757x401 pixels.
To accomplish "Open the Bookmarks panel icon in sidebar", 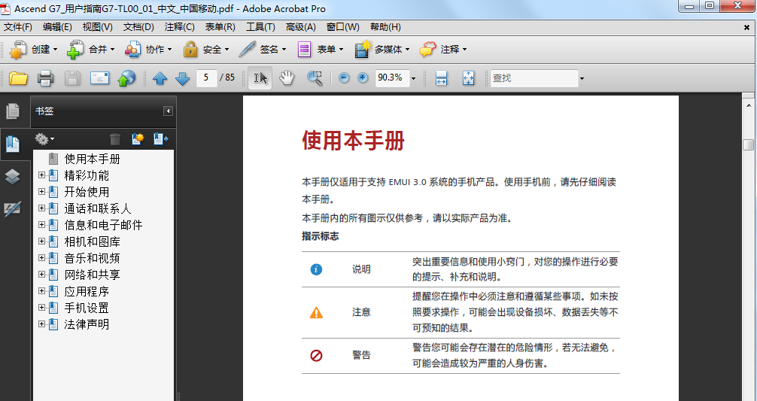I will click(x=13, y=144).
